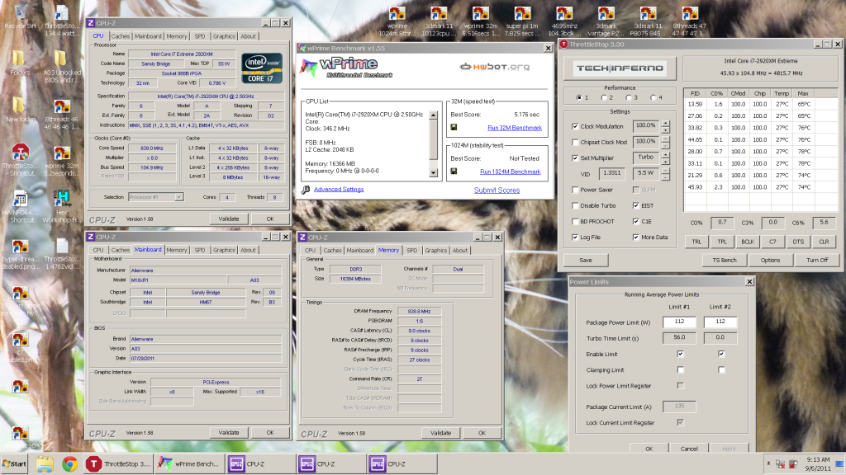Click the BCLK button in ThrottleStop

(747, 242)
